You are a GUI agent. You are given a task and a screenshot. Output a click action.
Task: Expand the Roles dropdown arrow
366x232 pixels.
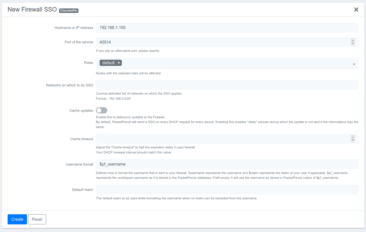click(354, 64)
